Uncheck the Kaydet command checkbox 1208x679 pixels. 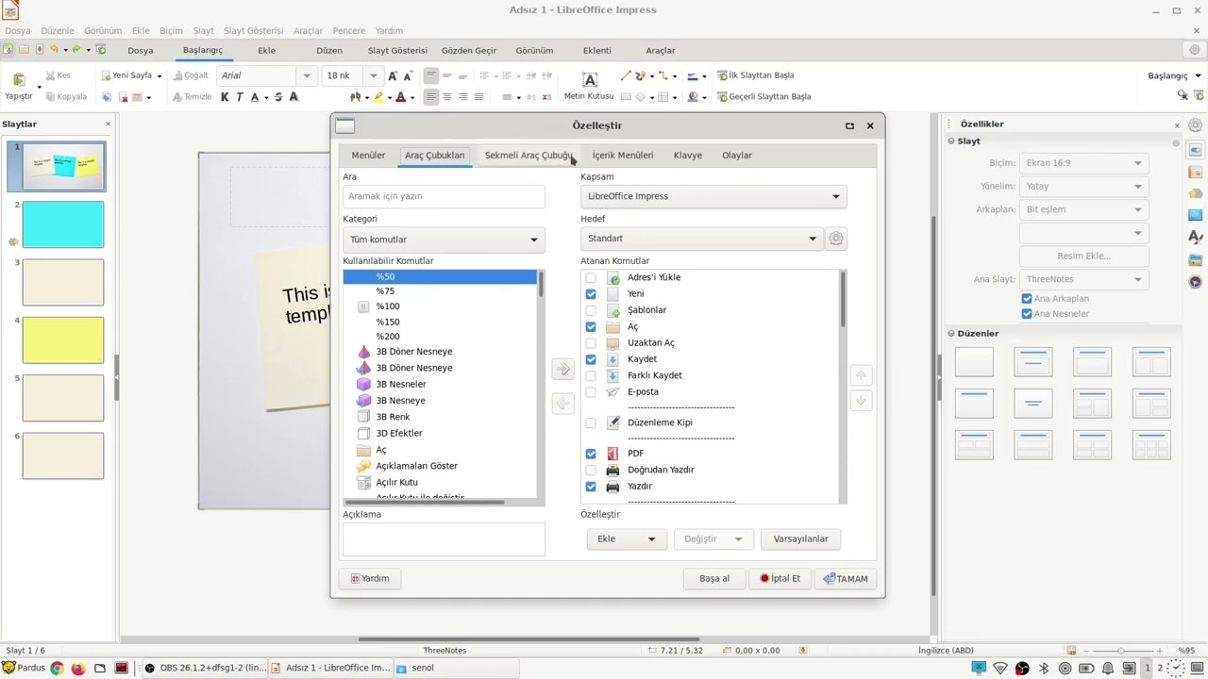591,359
